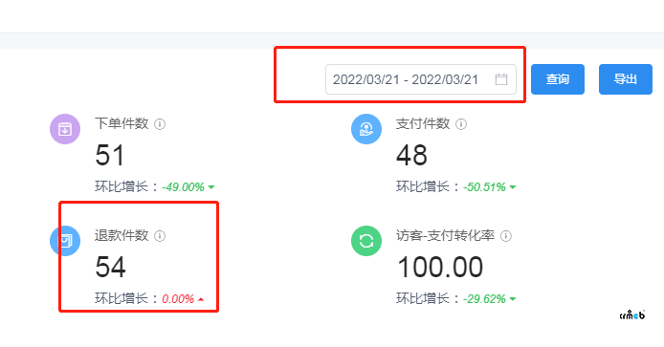Click the blue 退款件数 refund icon
This screenshot has height=347, width=664.
click(x=65, y=241)
